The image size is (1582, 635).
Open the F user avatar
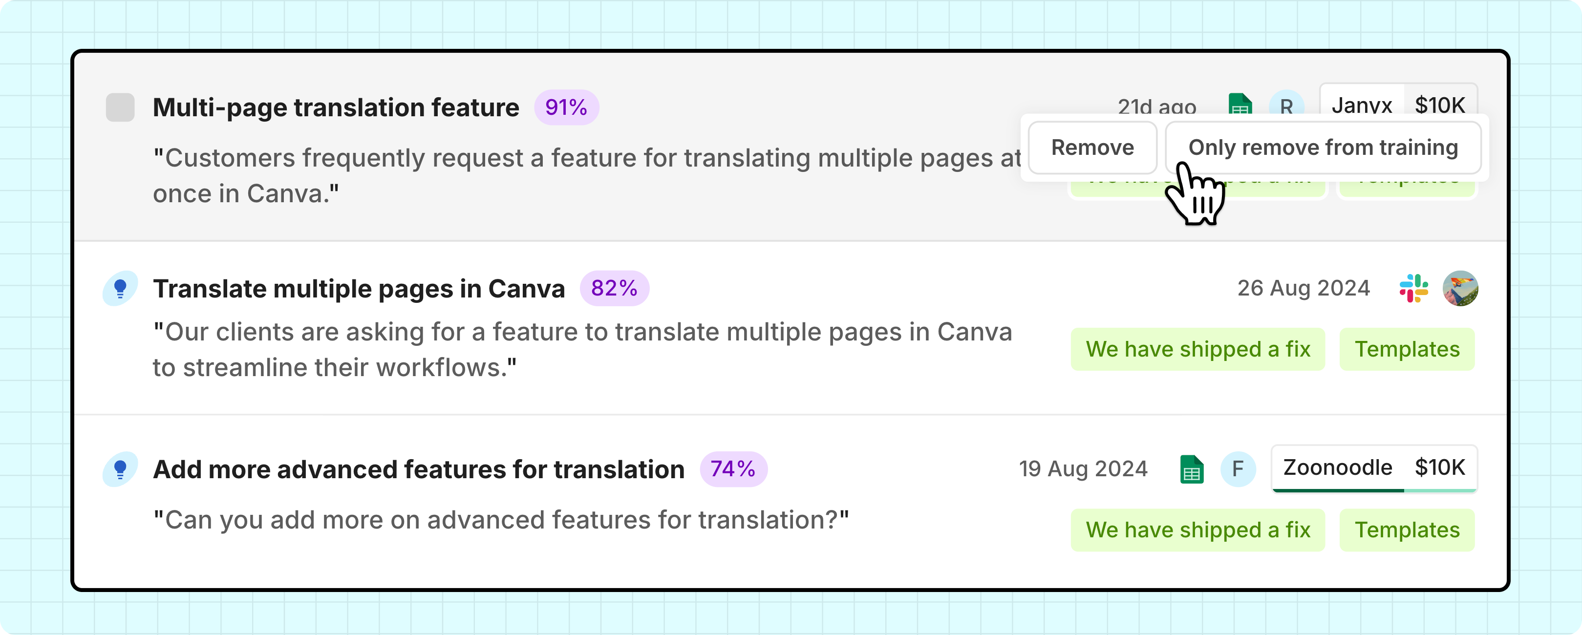[x=1238, y=469]
